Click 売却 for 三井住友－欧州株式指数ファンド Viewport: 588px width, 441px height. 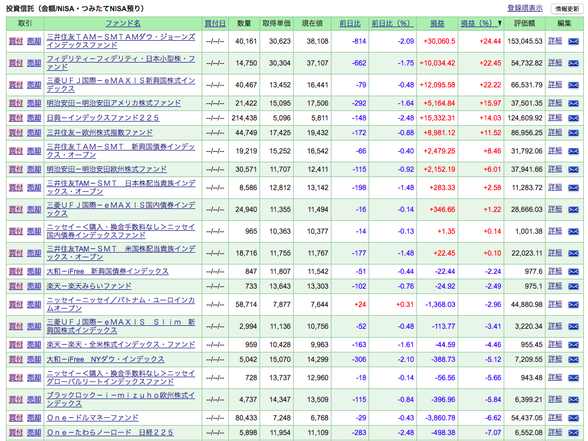point(34,132)
